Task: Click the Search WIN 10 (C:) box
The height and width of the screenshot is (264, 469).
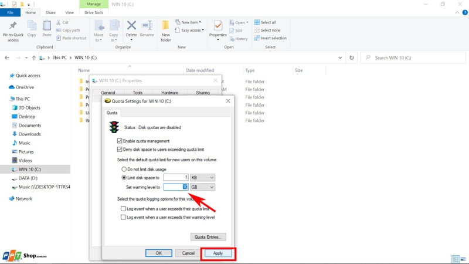Action: pos(413,57)
